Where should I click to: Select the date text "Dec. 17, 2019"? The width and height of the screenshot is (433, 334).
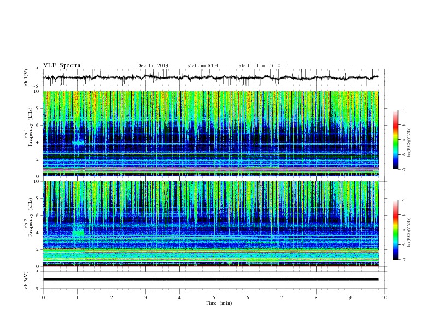pyautogui.click(x=153, y=65)
